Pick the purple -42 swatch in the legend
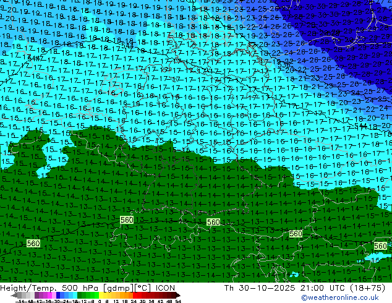Screen dimensions: 392x303 pyautogui.click(x=36, y=295)
